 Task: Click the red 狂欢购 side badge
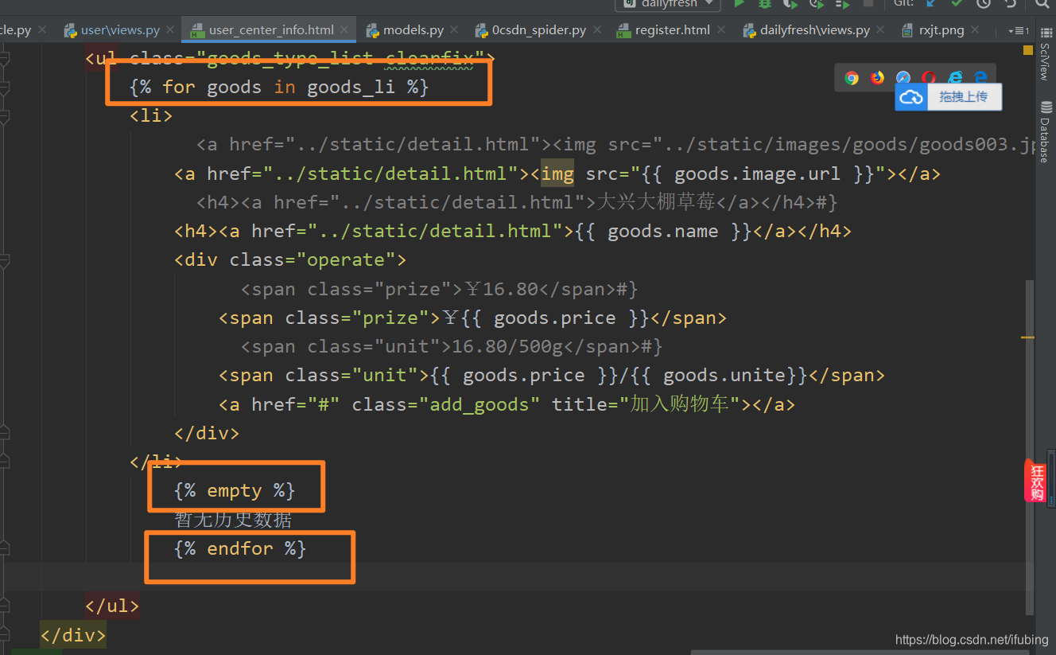tap(1037, 482)
